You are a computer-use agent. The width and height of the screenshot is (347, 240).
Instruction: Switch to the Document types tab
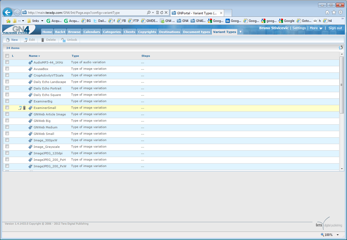coord(197,32)
